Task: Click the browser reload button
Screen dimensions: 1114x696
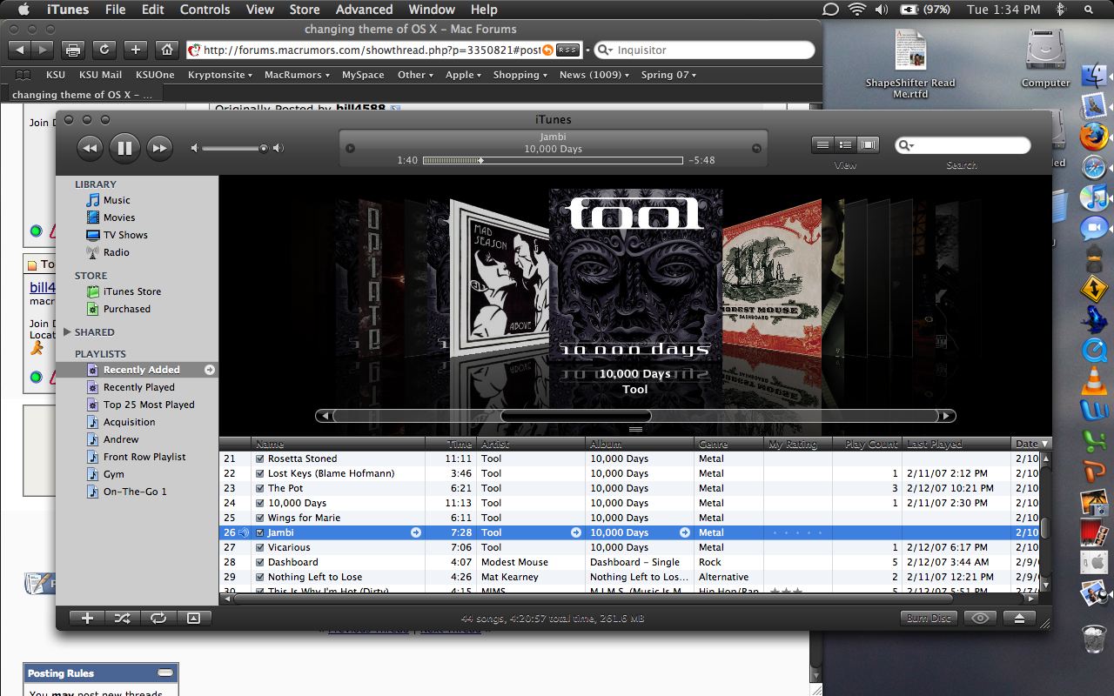Action: coord(104,50)
